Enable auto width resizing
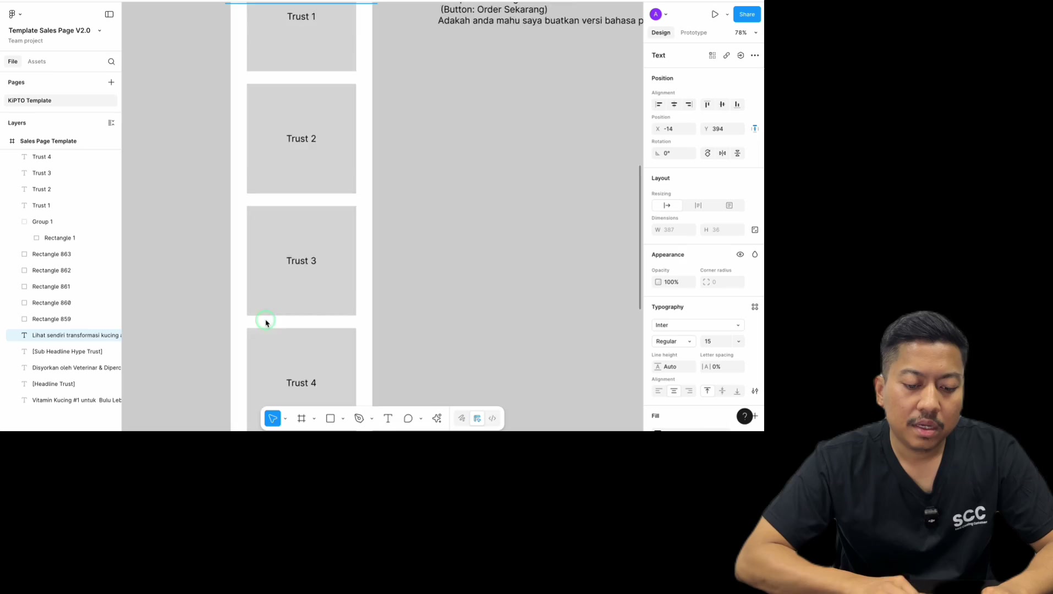This screenshot has width=1053, height=594. [x=667, y=206]
